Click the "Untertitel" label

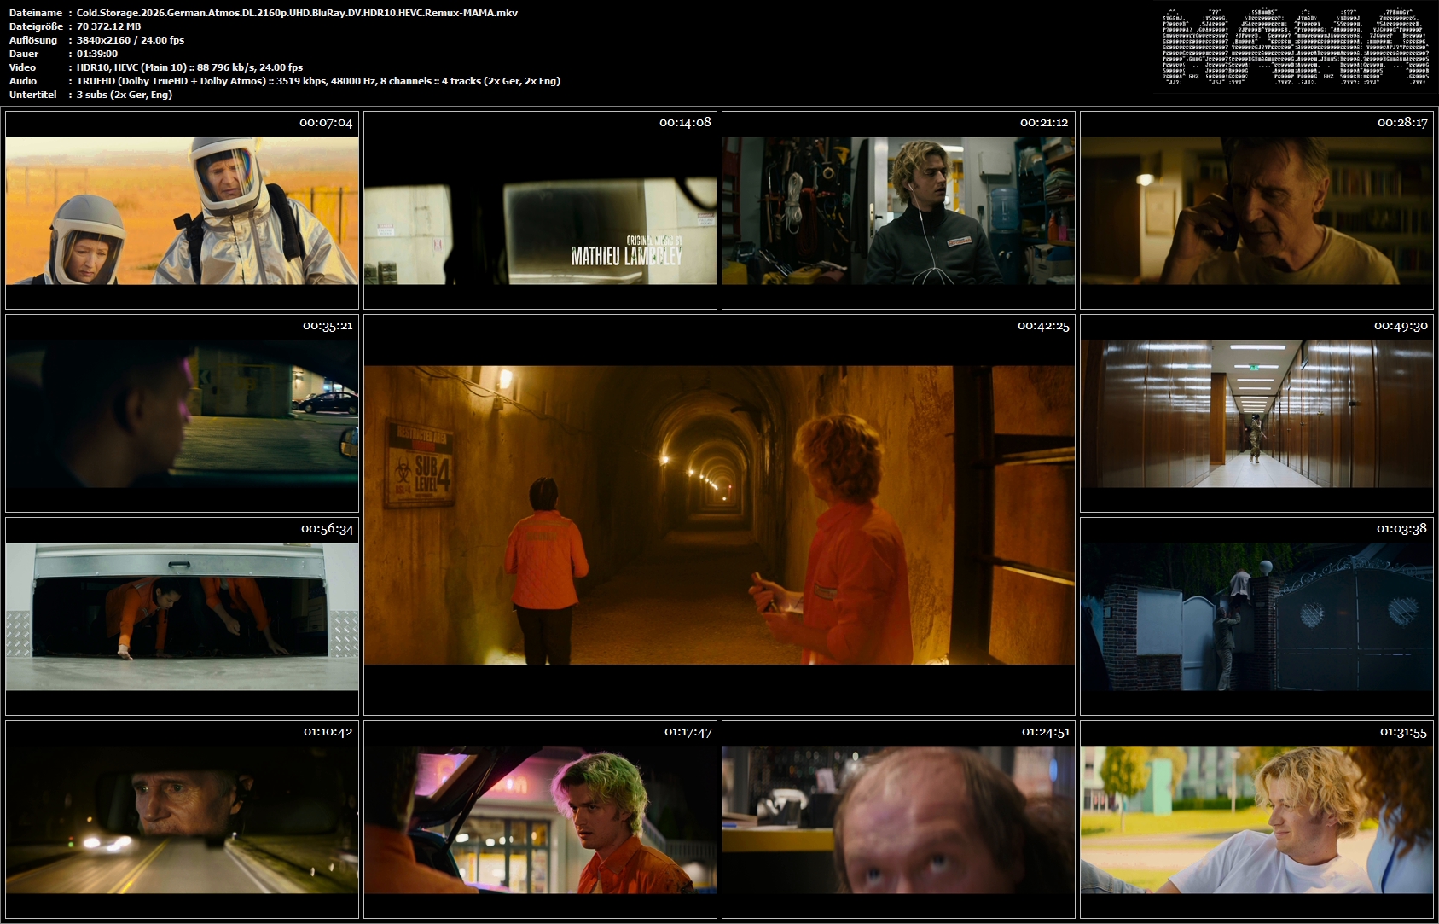click(x=33, y=95)
